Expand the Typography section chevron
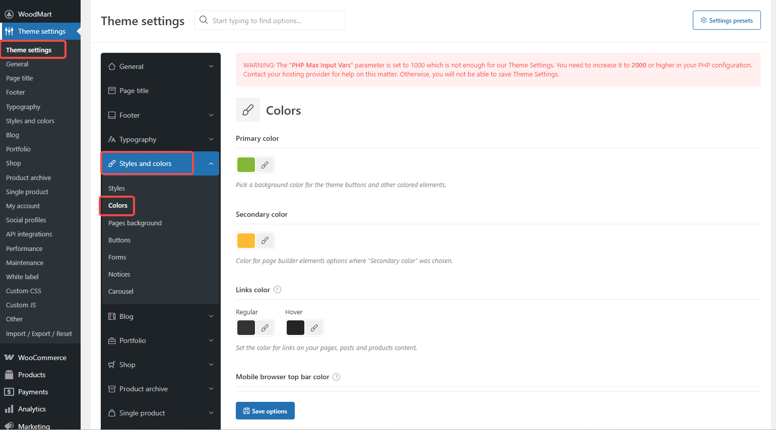776x430 pixels. tap(211, 139)
